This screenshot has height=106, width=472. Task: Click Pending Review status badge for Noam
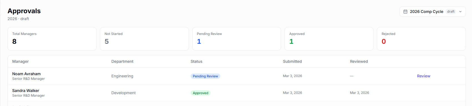click(x=205, y=76)
